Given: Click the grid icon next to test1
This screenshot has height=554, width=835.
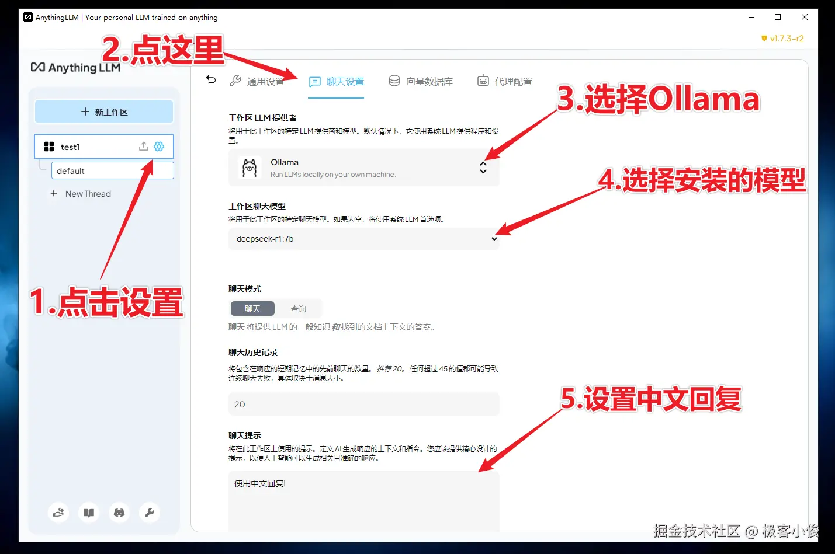Looking at the screenshot, I should click(x=49, y=147).
